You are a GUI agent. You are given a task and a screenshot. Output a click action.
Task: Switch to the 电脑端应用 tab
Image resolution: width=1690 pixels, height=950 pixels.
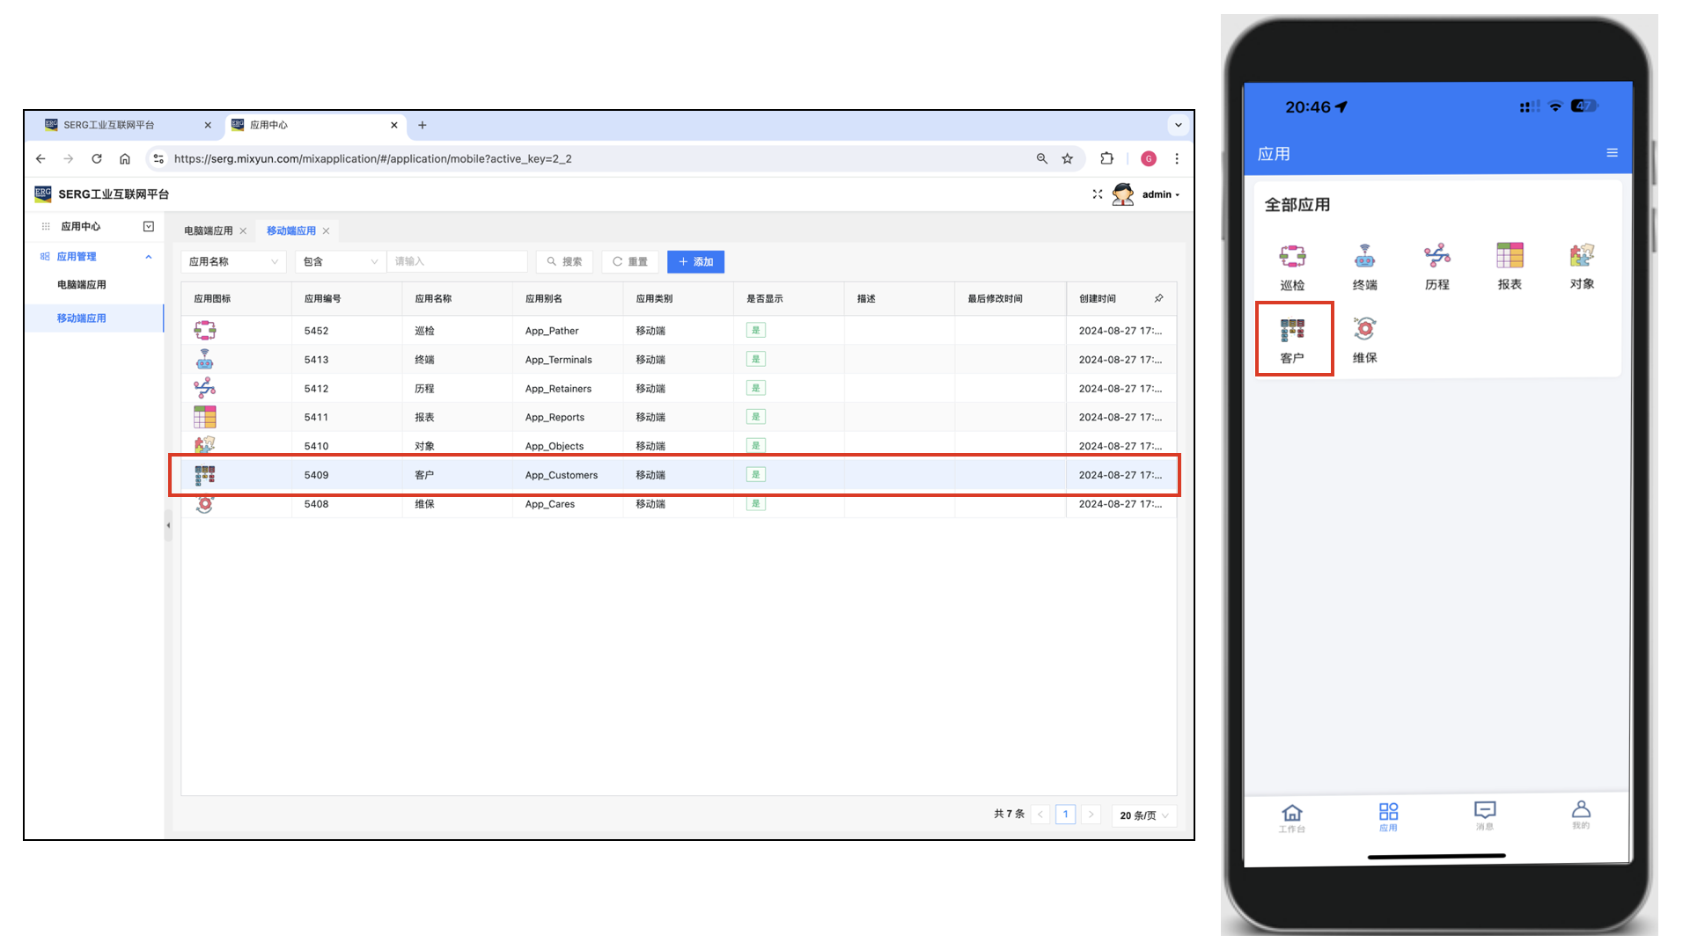coord(209,230)
